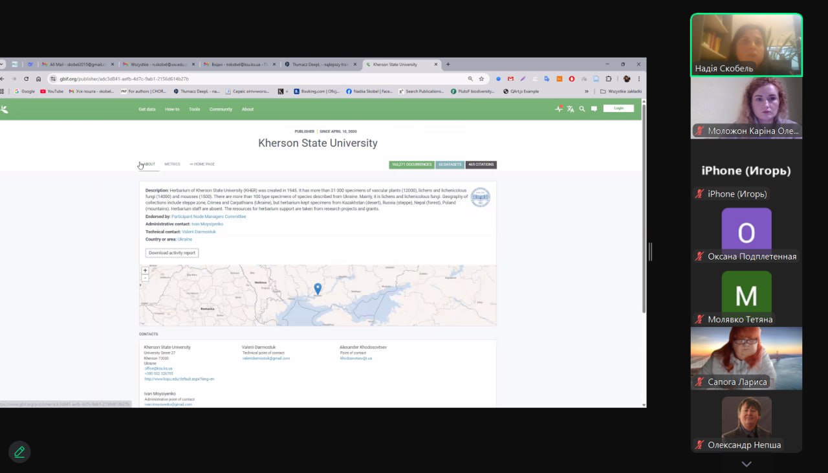Click the Download activity report button
The width and height of the screenshot is (828, 473).
coord(171,253)
